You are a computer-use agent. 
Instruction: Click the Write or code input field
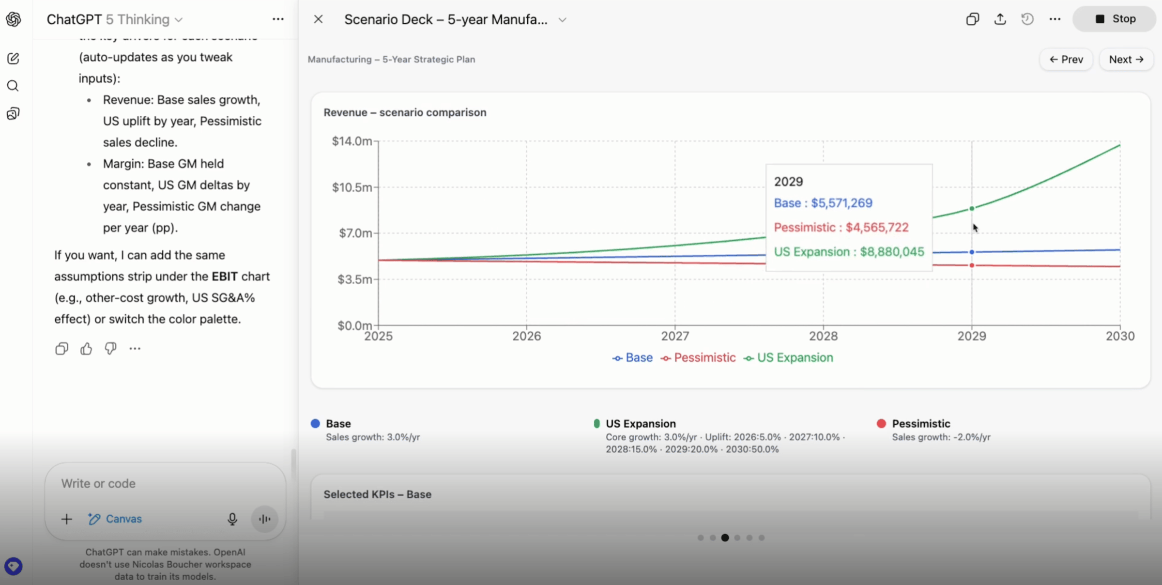pos(165,484)
